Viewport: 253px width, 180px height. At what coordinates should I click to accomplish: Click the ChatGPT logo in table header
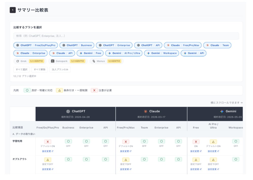[68, 111]
